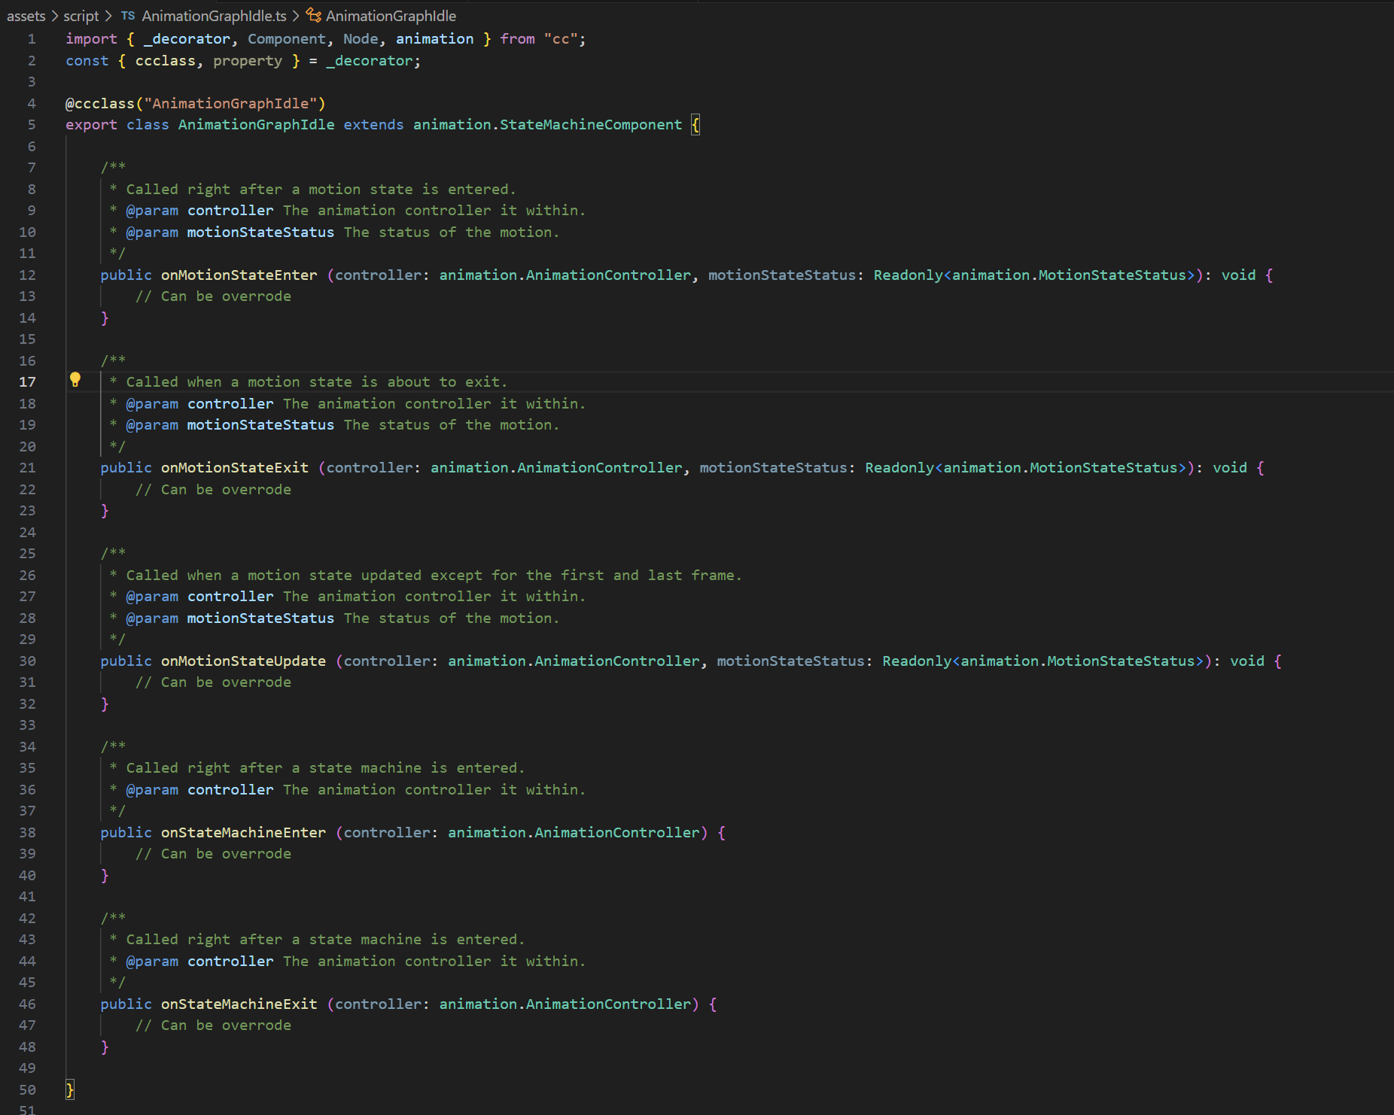Select the AnimationGraphIdle class breadcrumb
Viewport: 1394px width, 1115px height.
click(391, 16)
